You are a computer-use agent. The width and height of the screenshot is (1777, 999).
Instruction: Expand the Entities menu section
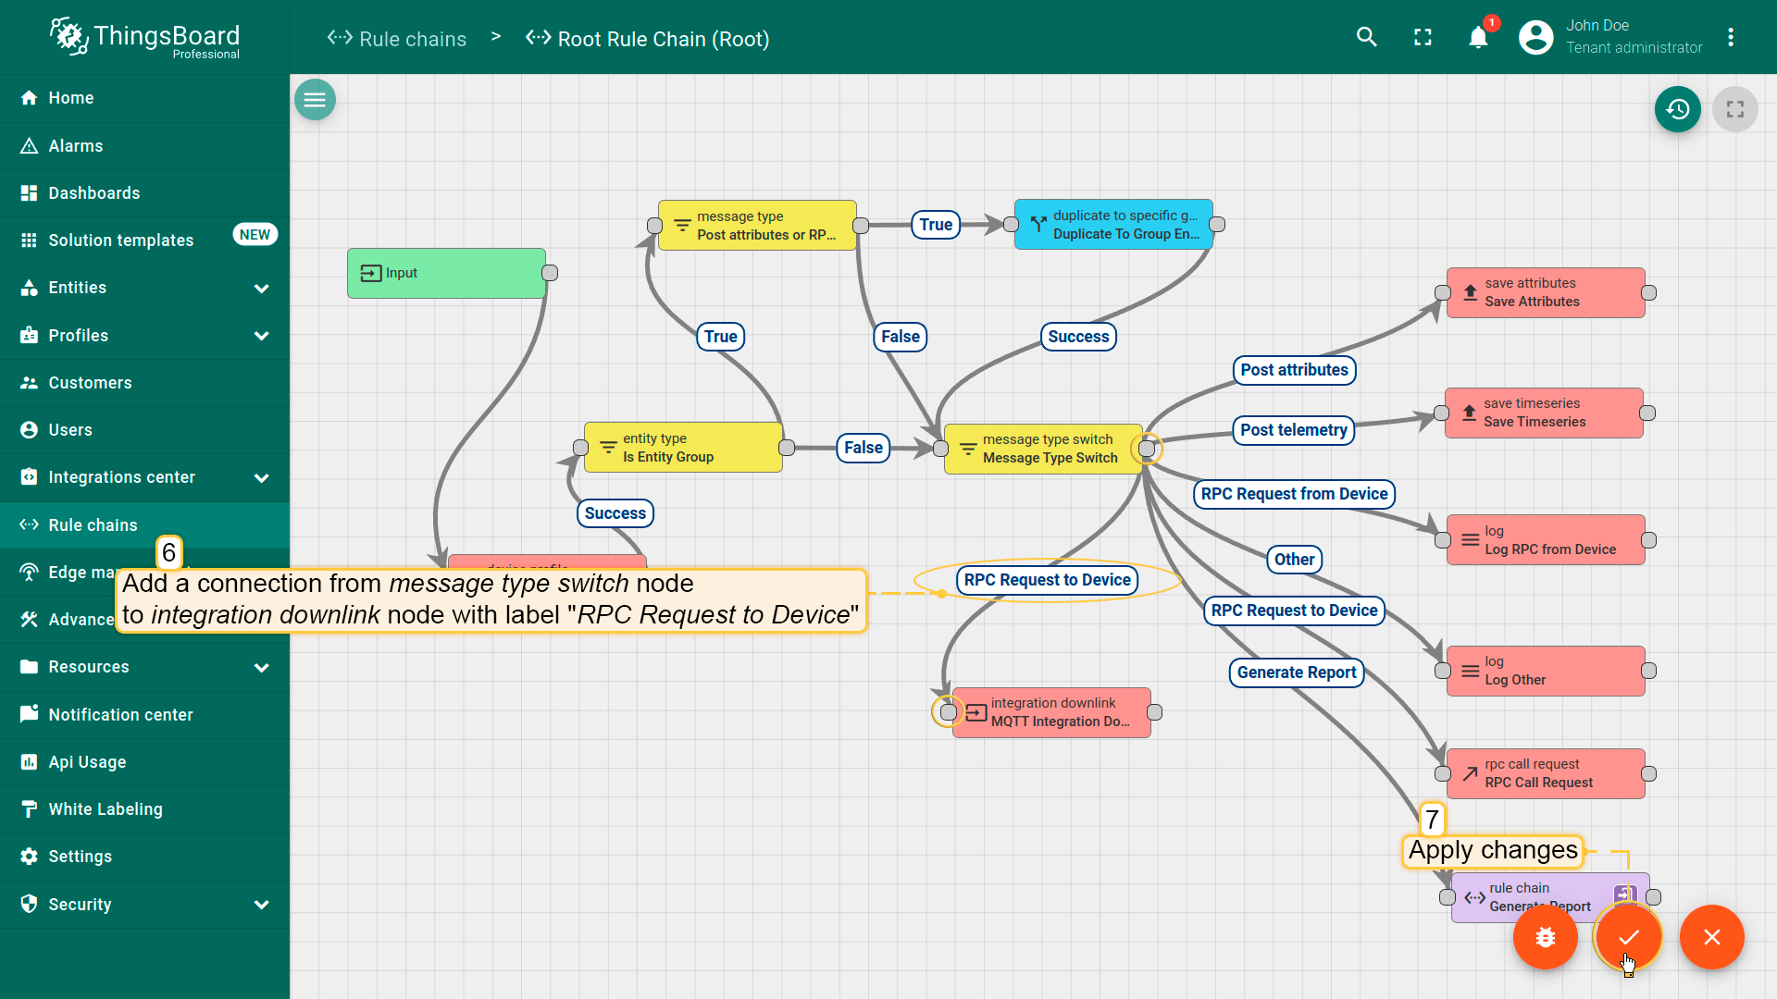262,288
